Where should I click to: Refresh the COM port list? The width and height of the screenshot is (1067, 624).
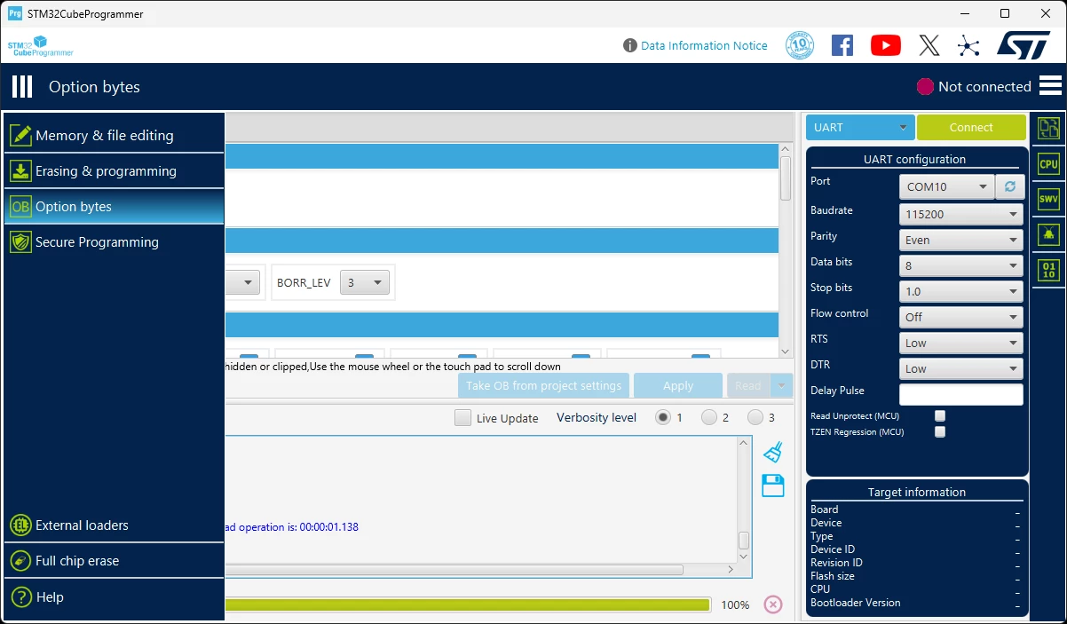(x=1009, y=187)
